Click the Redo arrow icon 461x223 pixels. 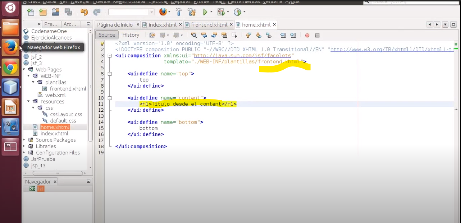point(97,12)
